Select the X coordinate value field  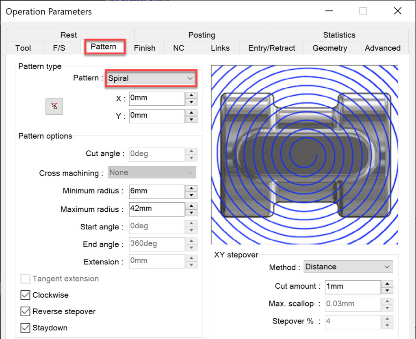pyautogui.click(x=156, y=99)
